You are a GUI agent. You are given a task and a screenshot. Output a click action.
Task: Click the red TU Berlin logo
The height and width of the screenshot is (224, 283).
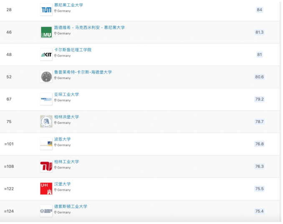[x=46, y=167]
